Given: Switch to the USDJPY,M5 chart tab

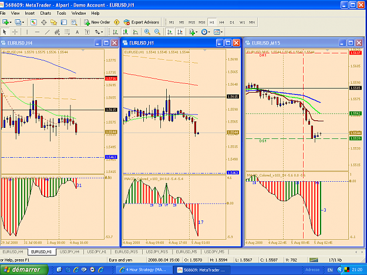Looking at the screenshot, I should (x=214, y=252).
